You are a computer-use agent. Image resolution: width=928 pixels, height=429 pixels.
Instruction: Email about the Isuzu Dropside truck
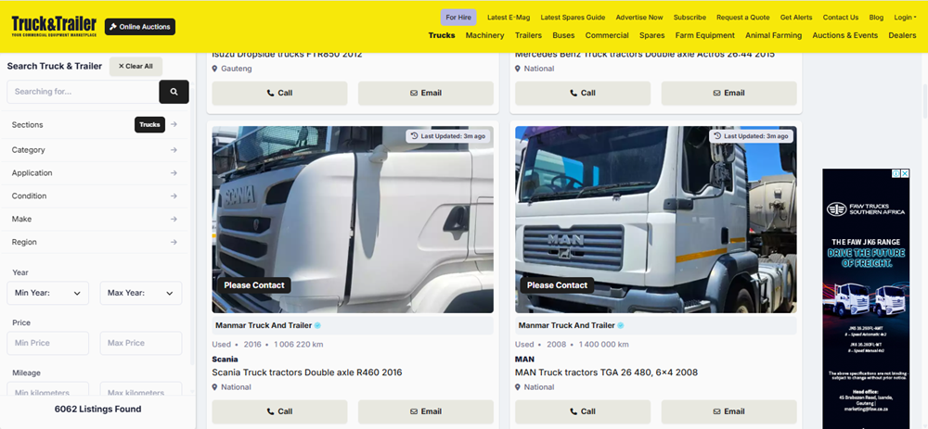[426, 93]
